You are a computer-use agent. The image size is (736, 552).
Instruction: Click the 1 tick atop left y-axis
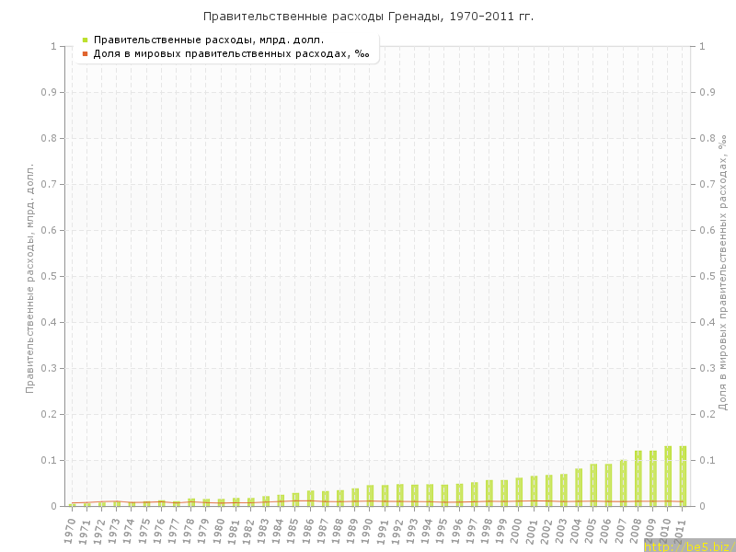[55, 46]
